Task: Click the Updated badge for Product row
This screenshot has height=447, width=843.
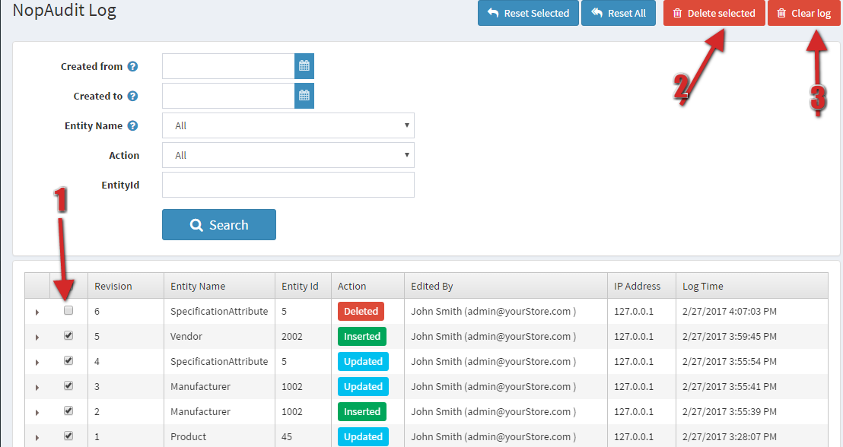Action: click(363, 436)
